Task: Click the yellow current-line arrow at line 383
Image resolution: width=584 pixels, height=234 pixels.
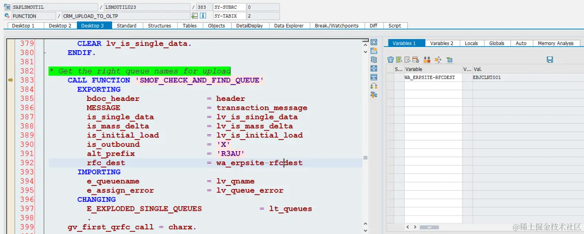Action: point(11,80)
